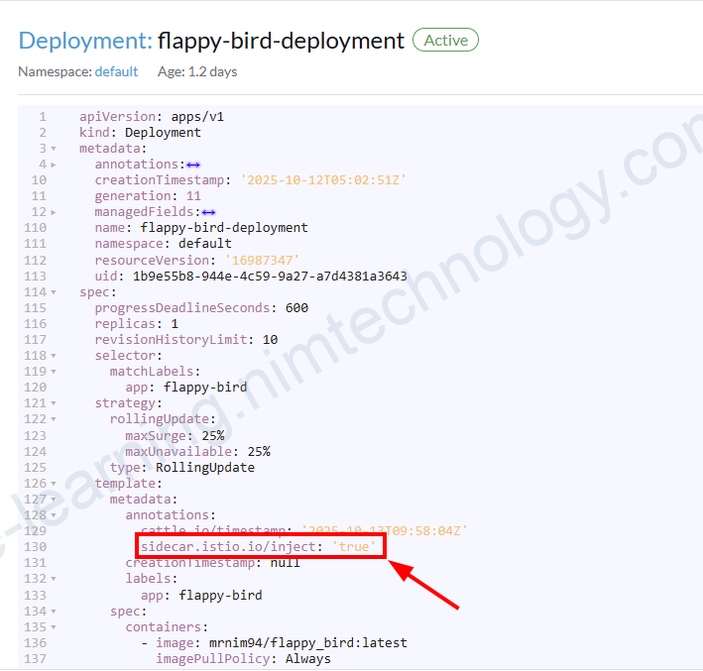The image size is (703, 671).
Task: Collapse the spec block at line 114
Action: point(54,292)
